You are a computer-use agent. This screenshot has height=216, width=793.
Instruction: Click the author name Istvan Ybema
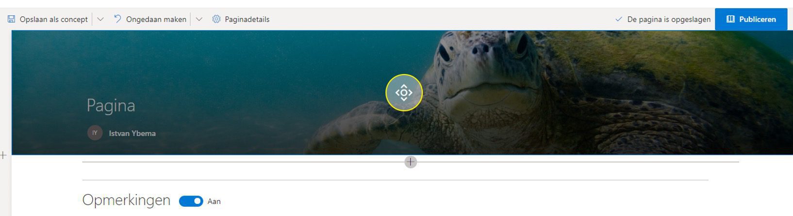[132, 133]
